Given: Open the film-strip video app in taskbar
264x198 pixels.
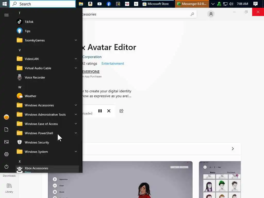Looking at the screenshot, I should [x=118, y=4].
